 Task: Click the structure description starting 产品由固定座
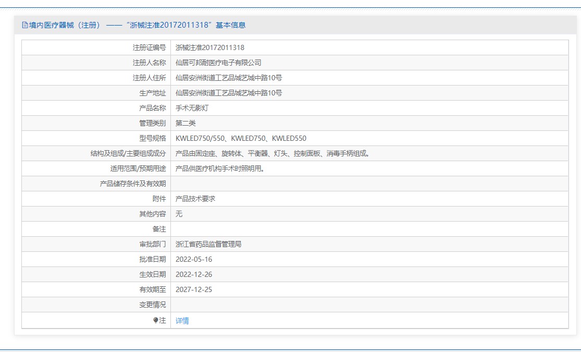273,153
